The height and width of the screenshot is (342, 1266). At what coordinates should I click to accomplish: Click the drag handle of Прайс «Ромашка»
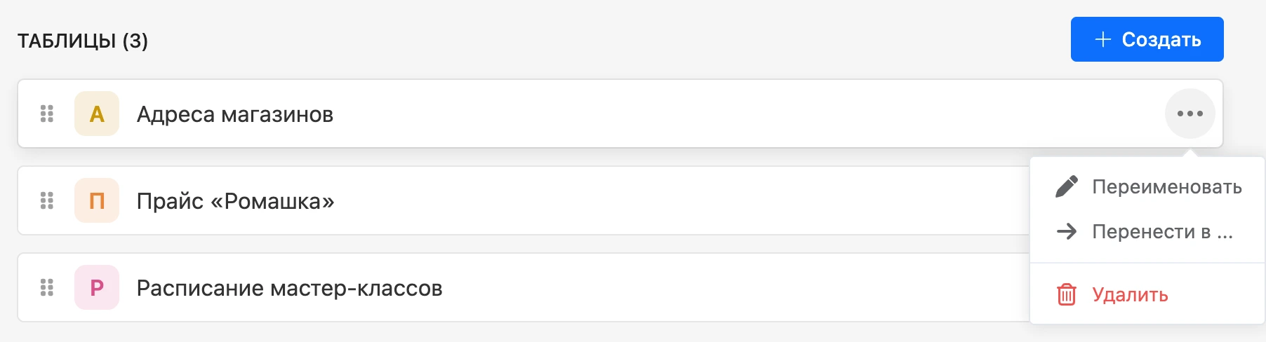click(47, 200)
